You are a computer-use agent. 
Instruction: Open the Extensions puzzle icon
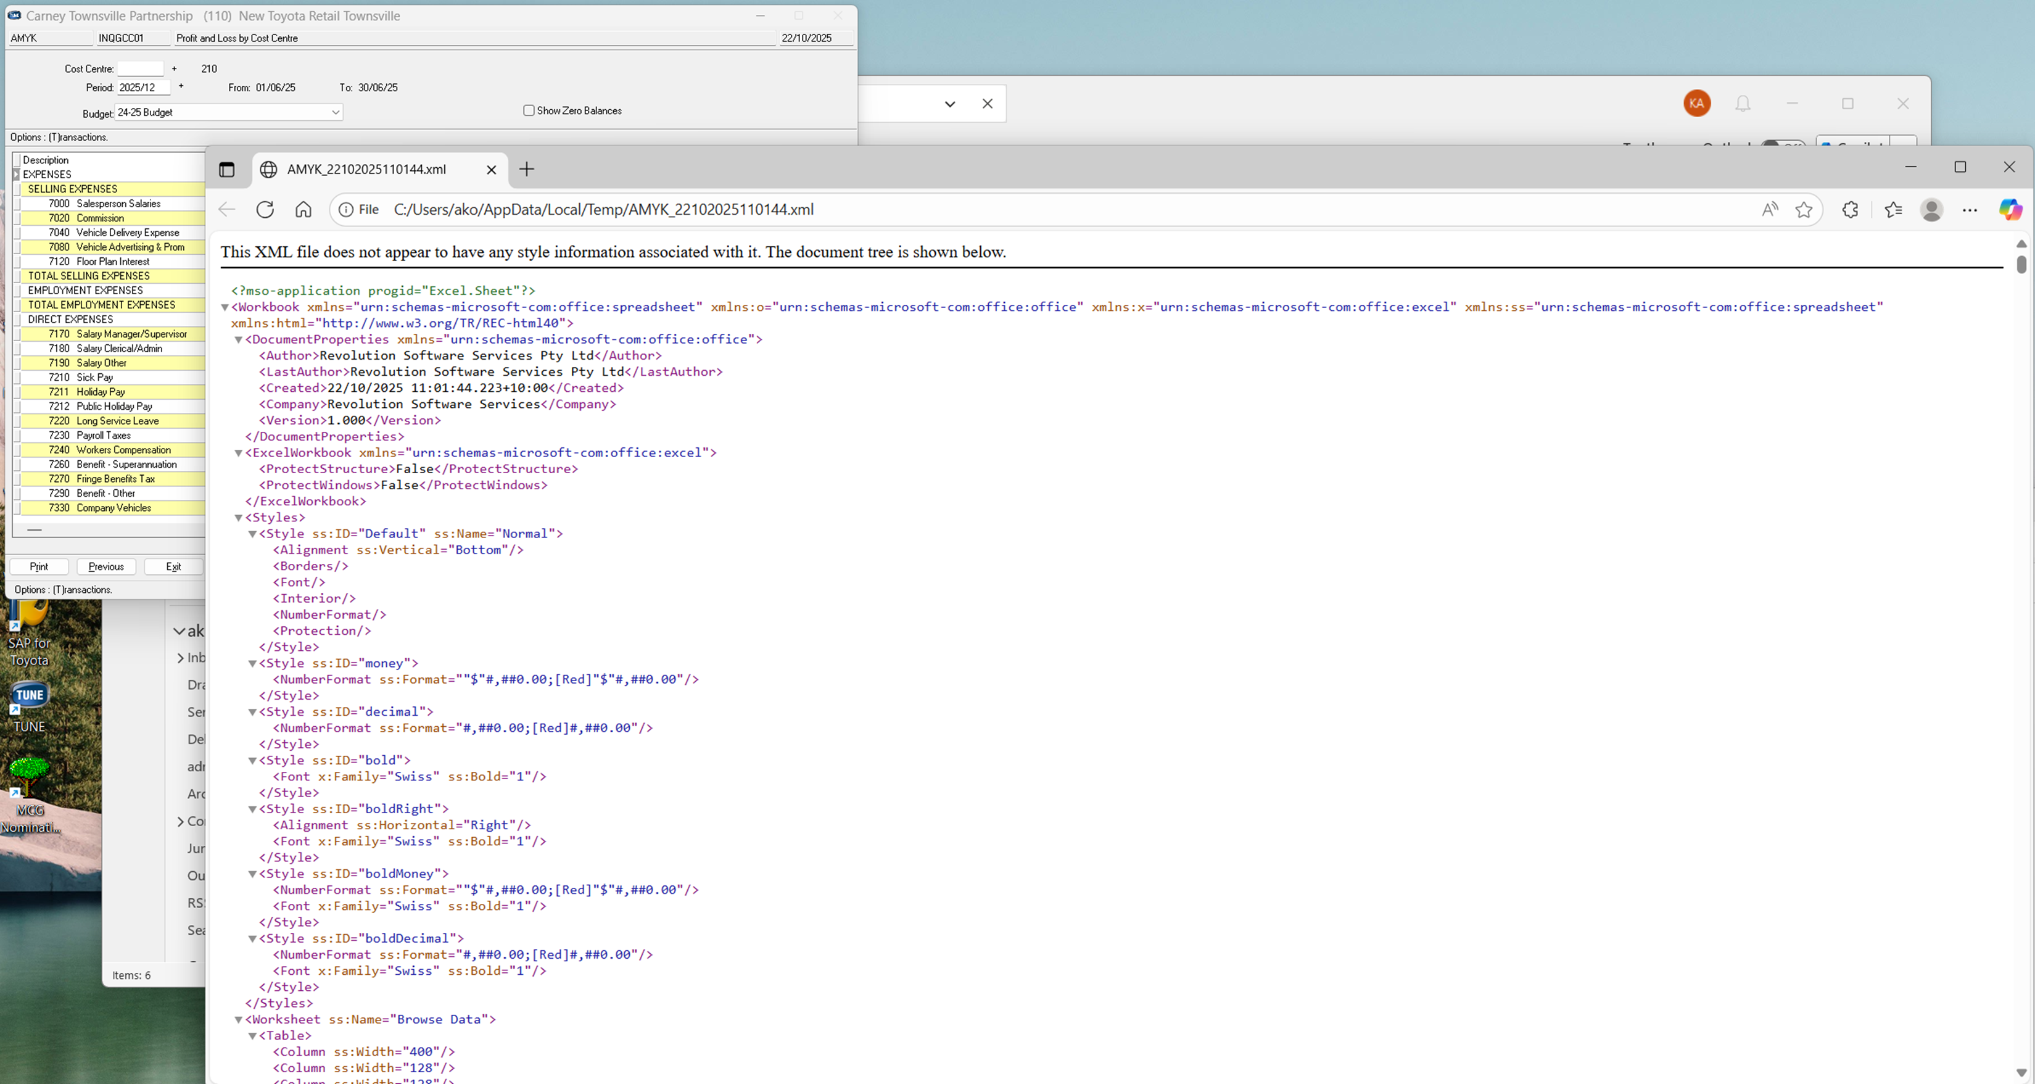click(1850, 209)
